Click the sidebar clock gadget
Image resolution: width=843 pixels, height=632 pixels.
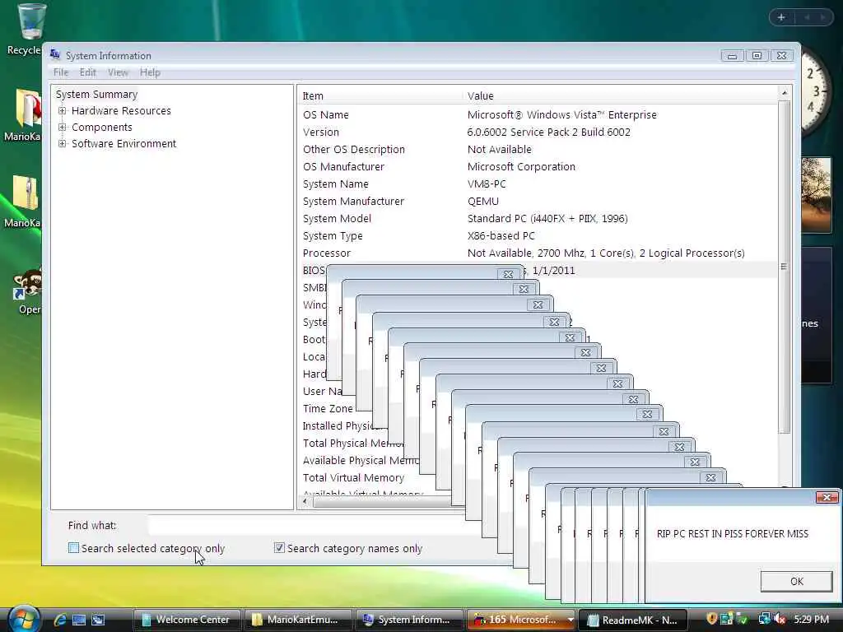(815, 91)
